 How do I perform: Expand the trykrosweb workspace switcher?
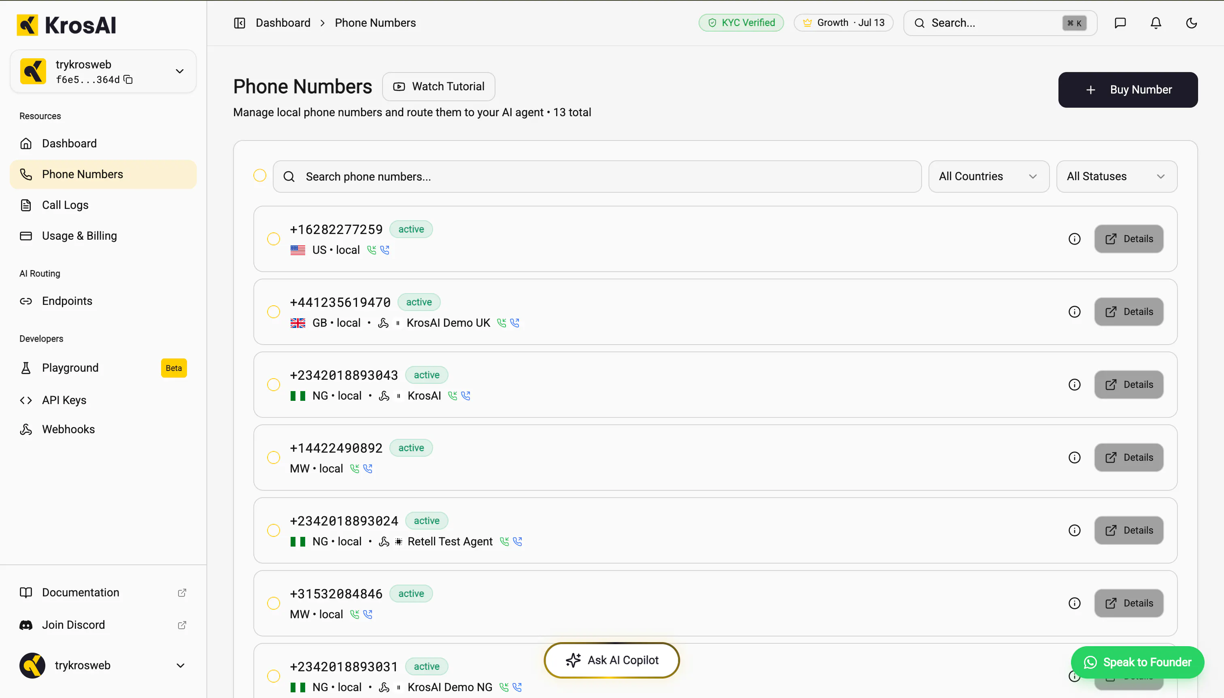103,71
